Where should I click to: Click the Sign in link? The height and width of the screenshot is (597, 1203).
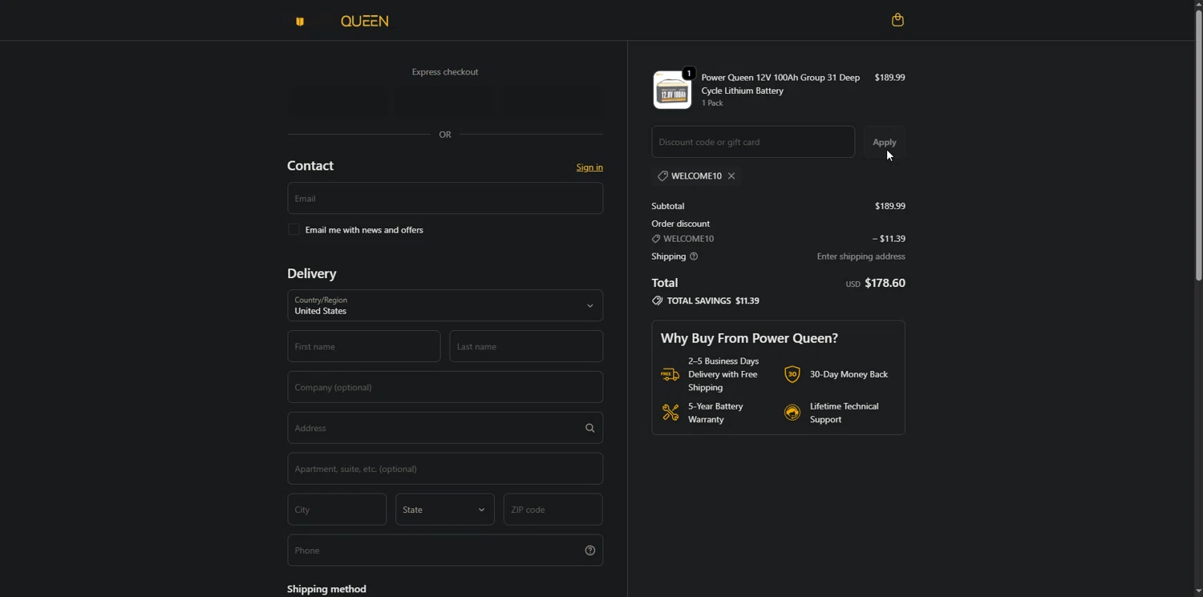pos(589,167)
